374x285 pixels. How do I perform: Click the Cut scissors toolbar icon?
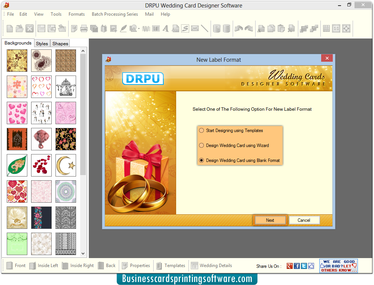(x=261, y=29)
